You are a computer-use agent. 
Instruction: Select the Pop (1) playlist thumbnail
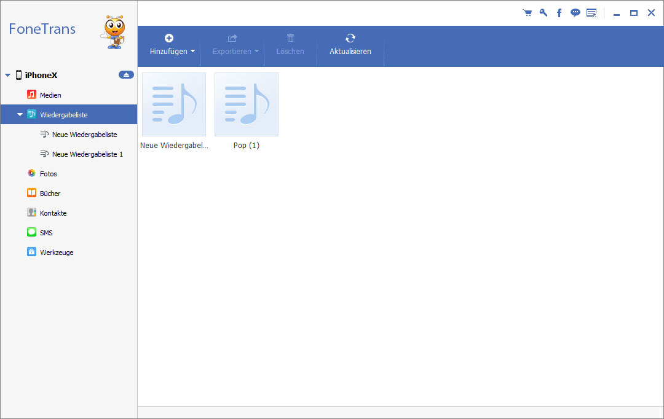pos(247,104)
